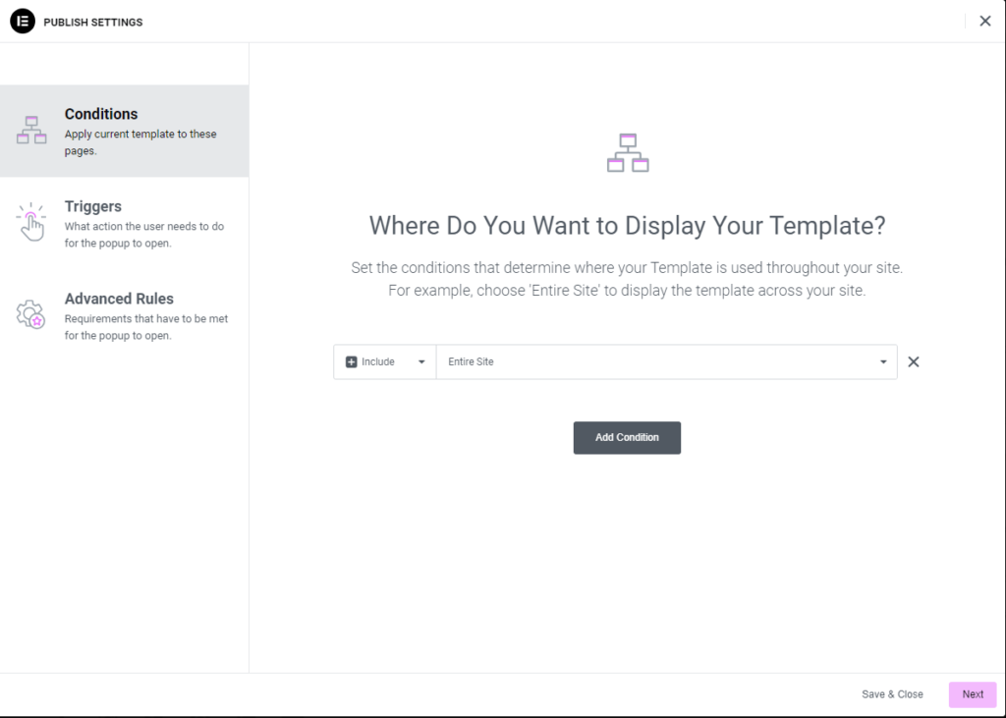Click the Entire Site selection field
1006x718 pixels.
pyautogui.click(x=667, y=361)
